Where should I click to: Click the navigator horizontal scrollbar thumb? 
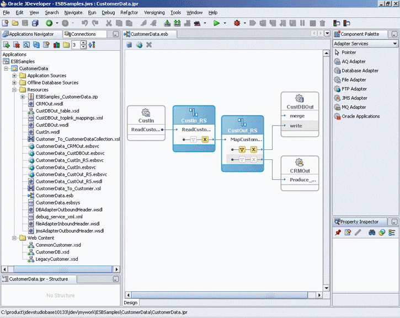[x=63, y=270]
